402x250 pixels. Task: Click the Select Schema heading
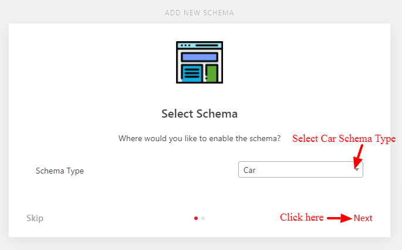click(x=200, y=114)
